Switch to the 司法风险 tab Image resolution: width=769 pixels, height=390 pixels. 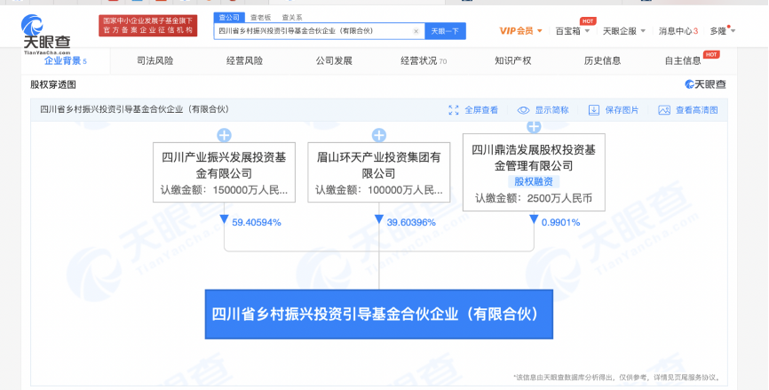coord(155,60)
